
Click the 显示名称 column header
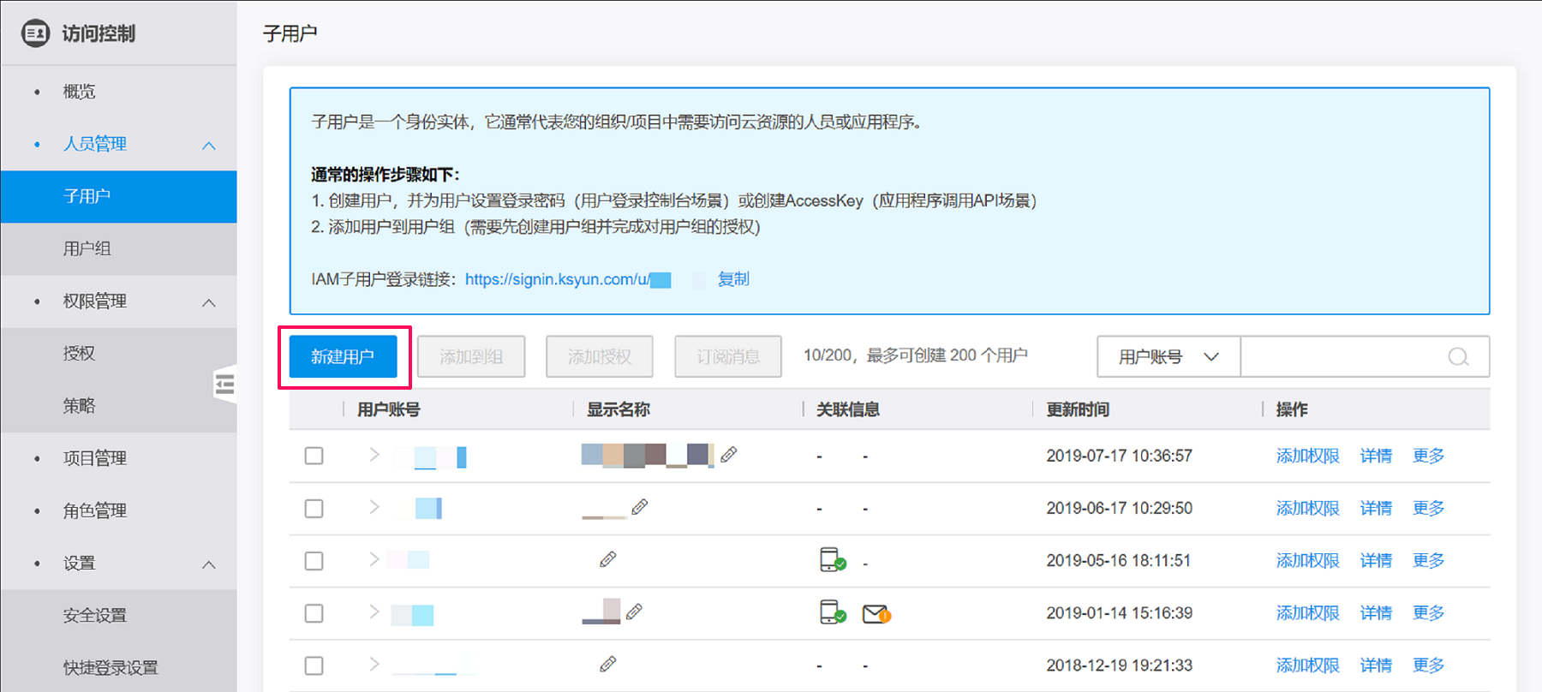619,409
